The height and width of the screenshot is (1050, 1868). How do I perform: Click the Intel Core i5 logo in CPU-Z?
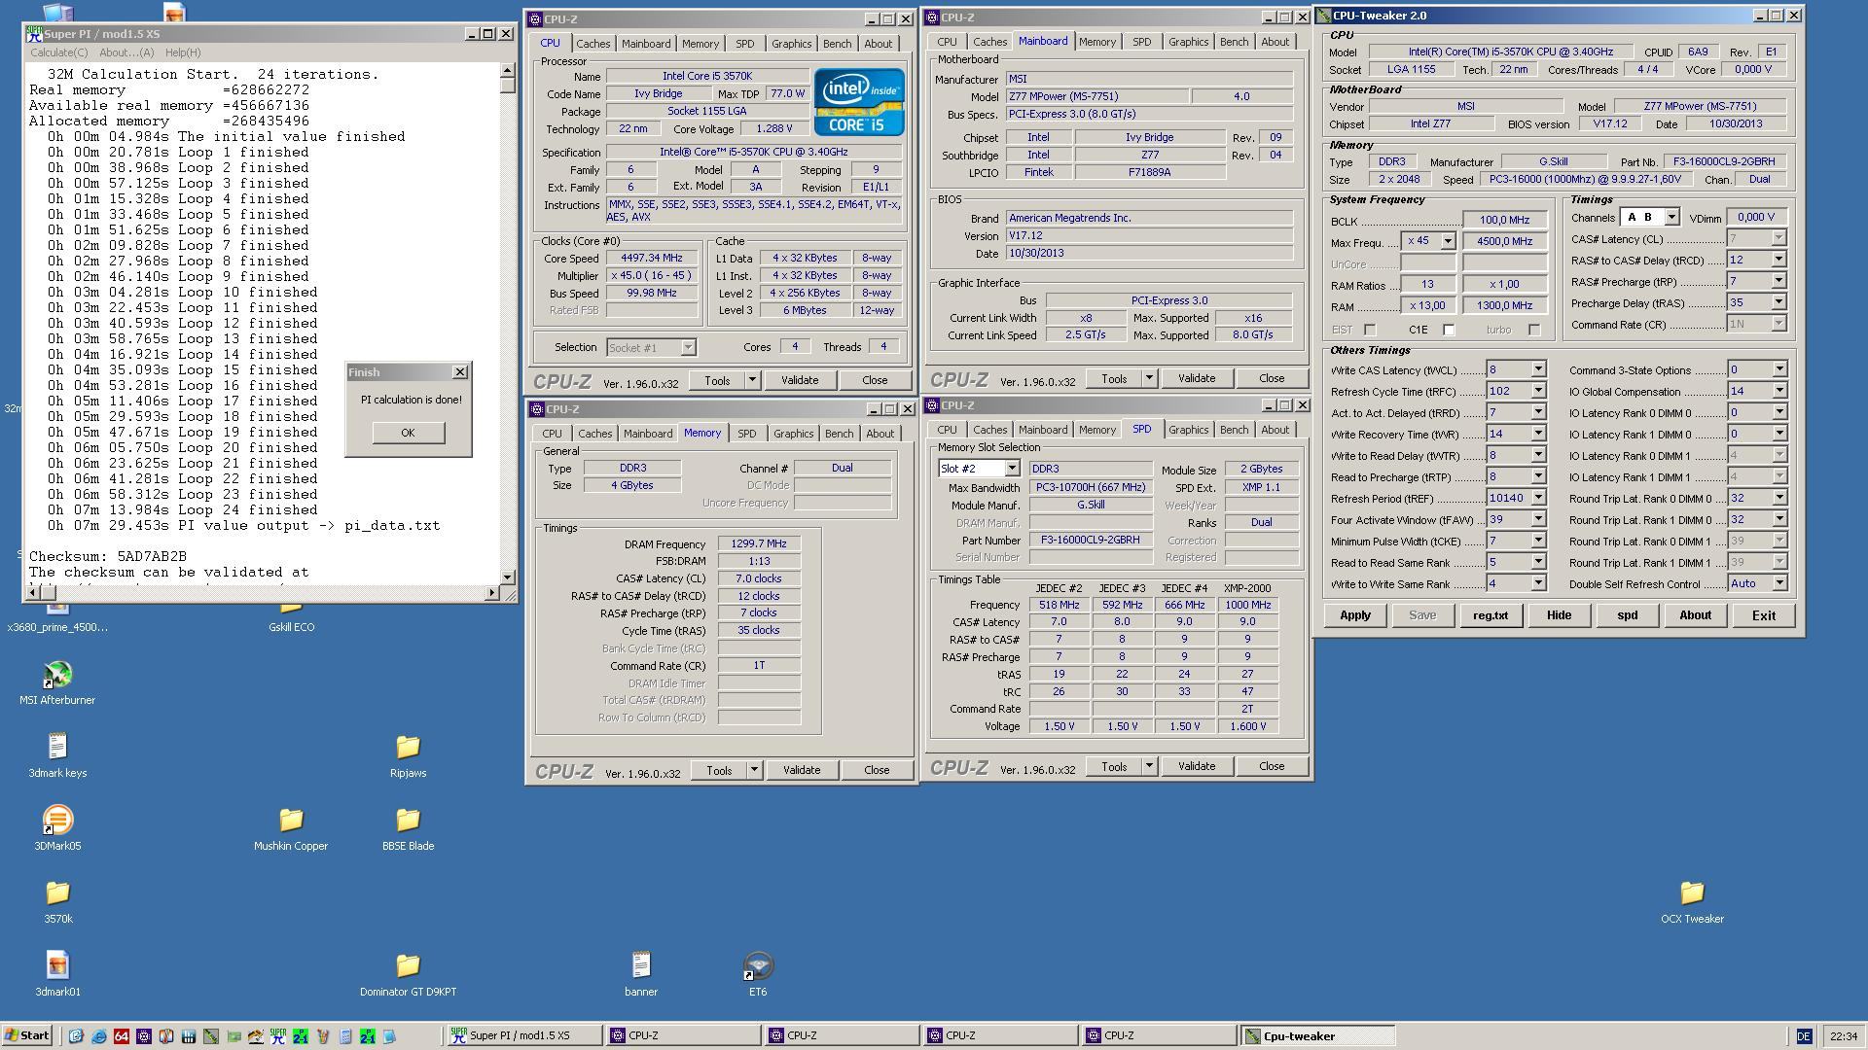pyautogui.click(x=859, y=101)
